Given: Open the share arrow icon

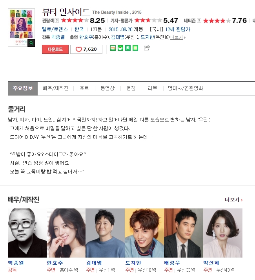Looking at the screenshot, I should tap(147, 48).
